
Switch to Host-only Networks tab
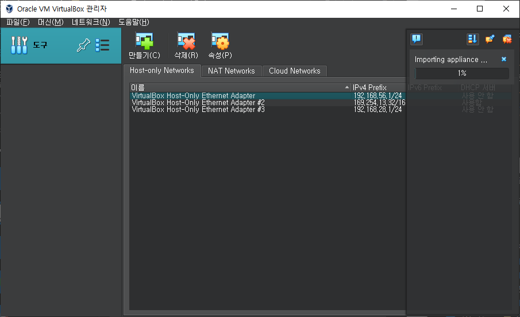click(x=162, y=70)
